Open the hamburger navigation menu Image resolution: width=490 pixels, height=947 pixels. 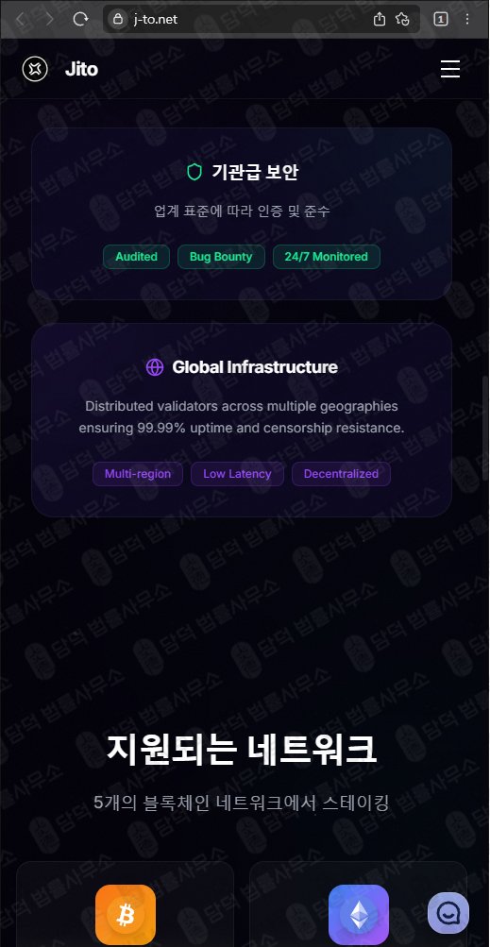pyautogui.click(x=450, y=69)
